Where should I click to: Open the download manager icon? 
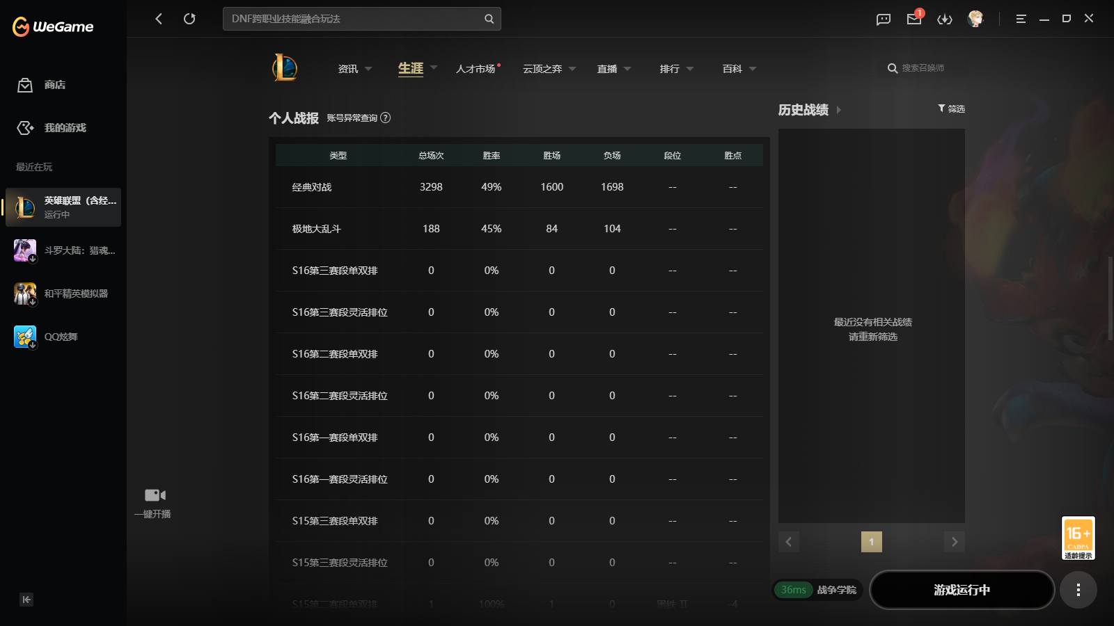[x=945, y=19]
